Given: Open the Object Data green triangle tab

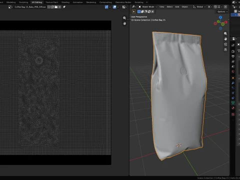Looking at the screenshot, I should (x=233, y=103).
